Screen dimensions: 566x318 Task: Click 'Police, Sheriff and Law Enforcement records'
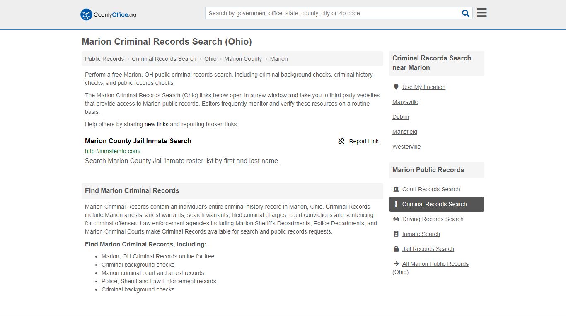pyautogui.click(x=159, y=281)
